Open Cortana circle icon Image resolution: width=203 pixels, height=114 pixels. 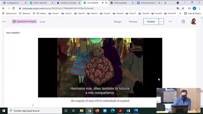pyautogui.click(x=66, y=111)
